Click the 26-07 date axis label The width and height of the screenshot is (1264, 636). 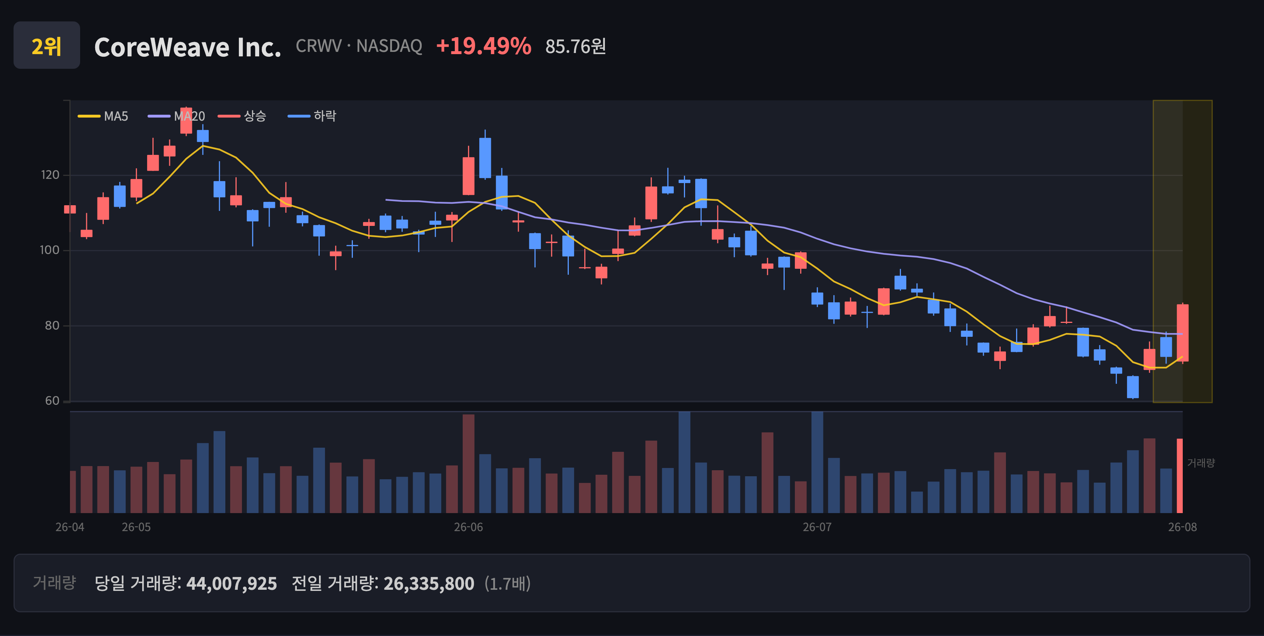pos(817,527)
